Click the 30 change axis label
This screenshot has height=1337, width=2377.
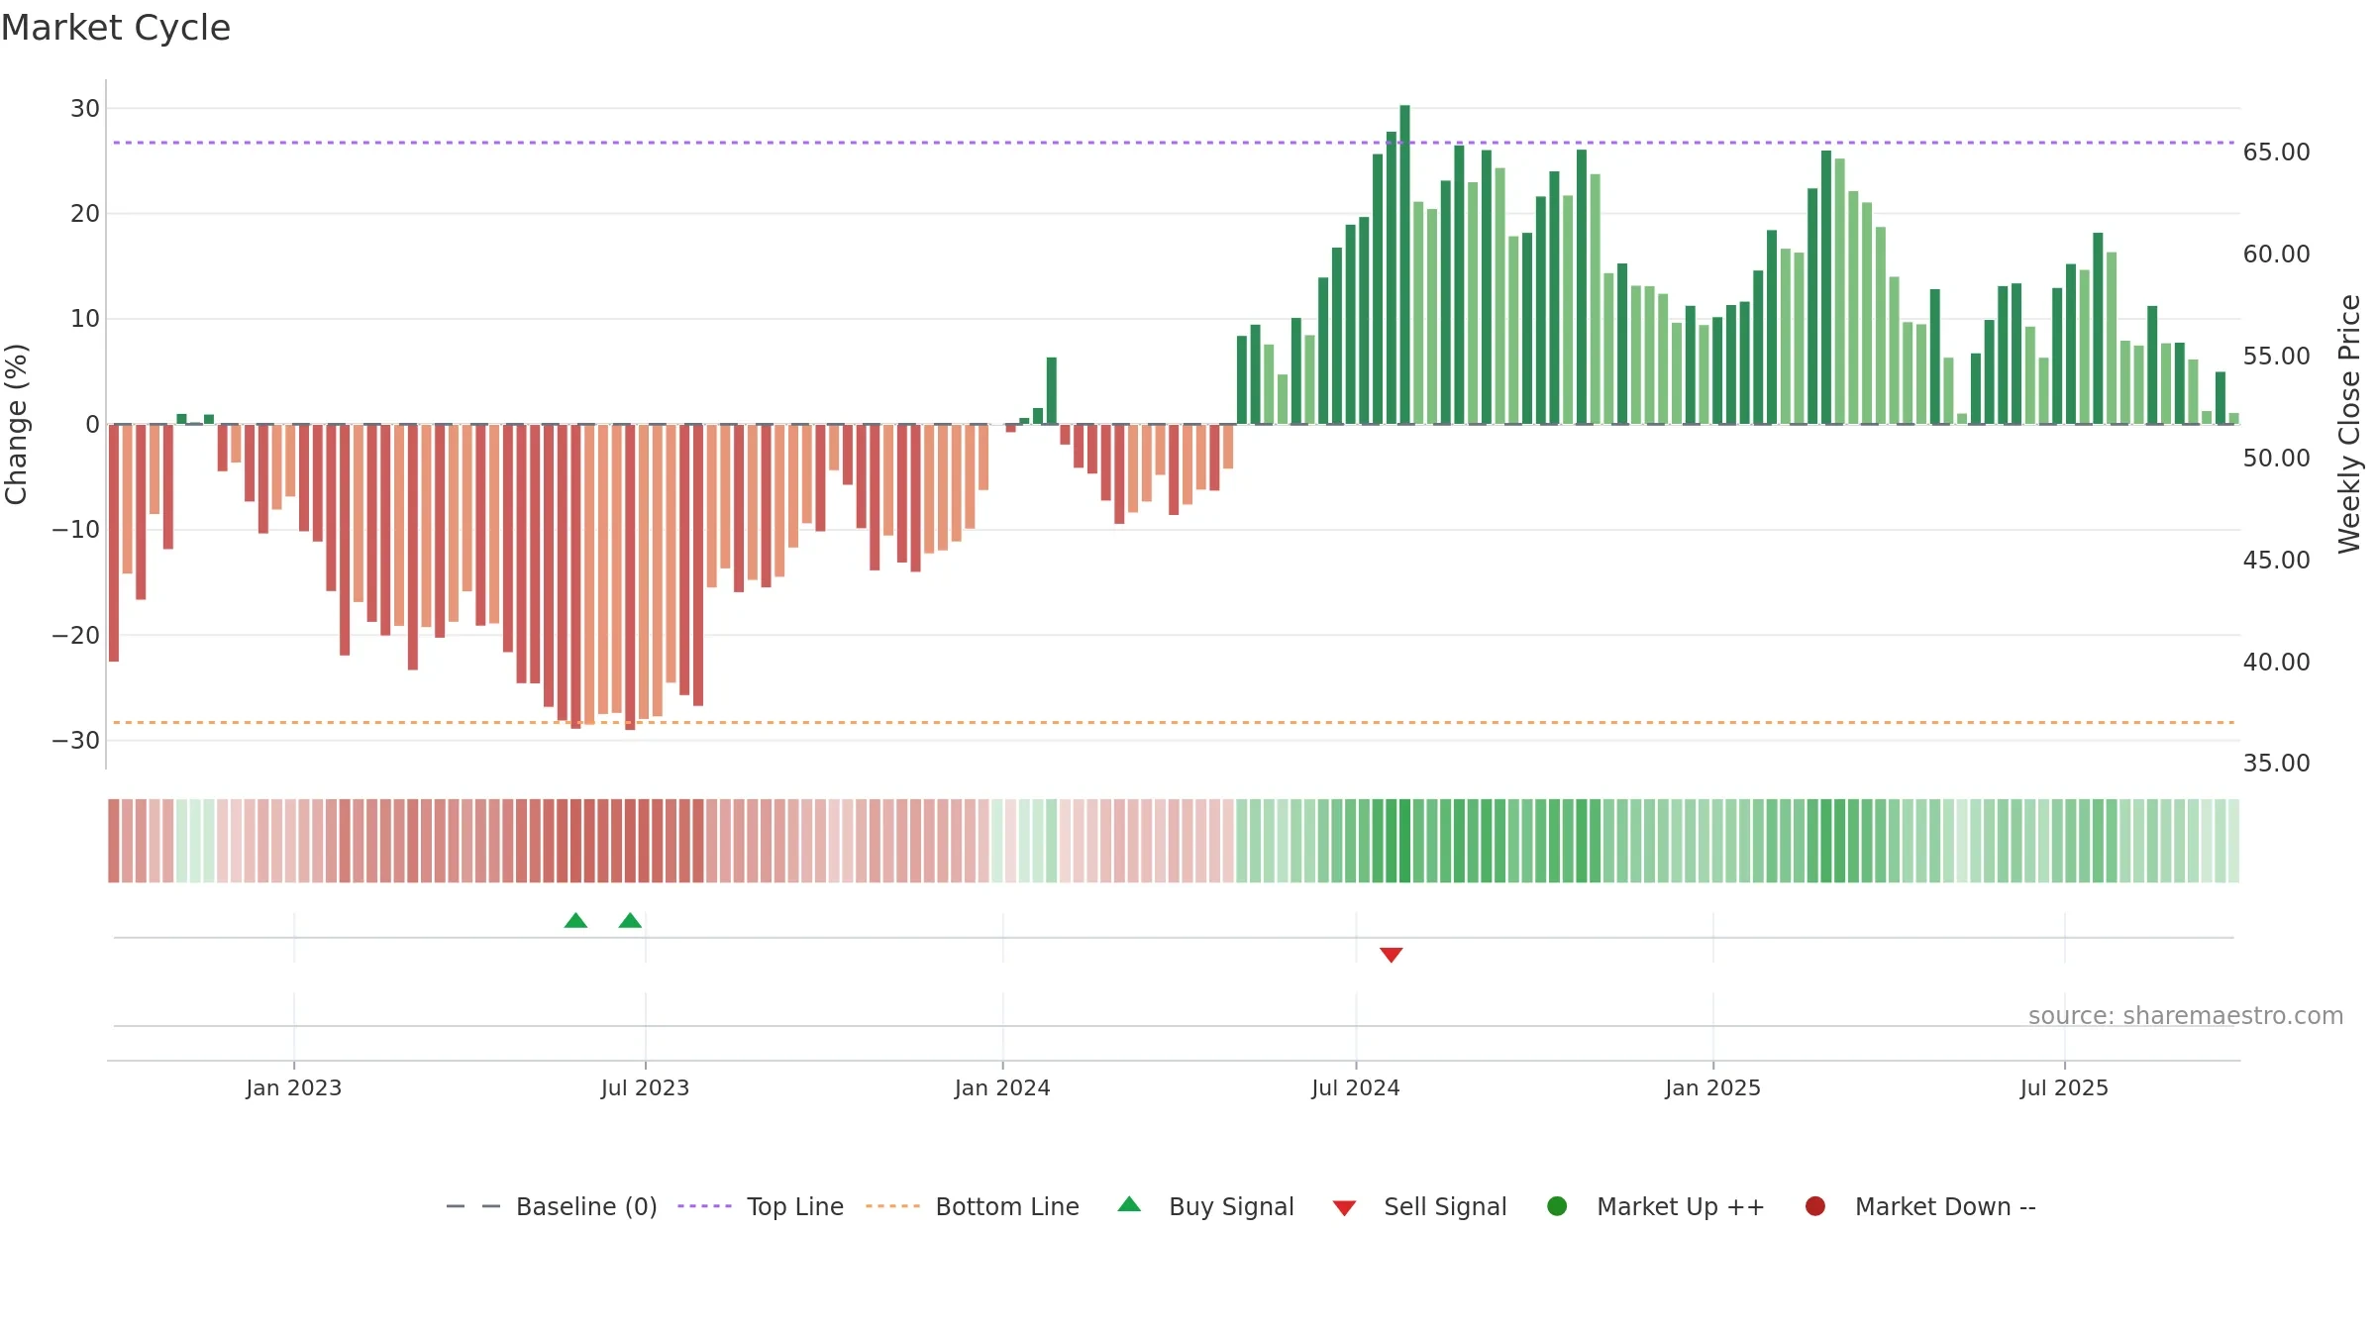click(85, 109)
